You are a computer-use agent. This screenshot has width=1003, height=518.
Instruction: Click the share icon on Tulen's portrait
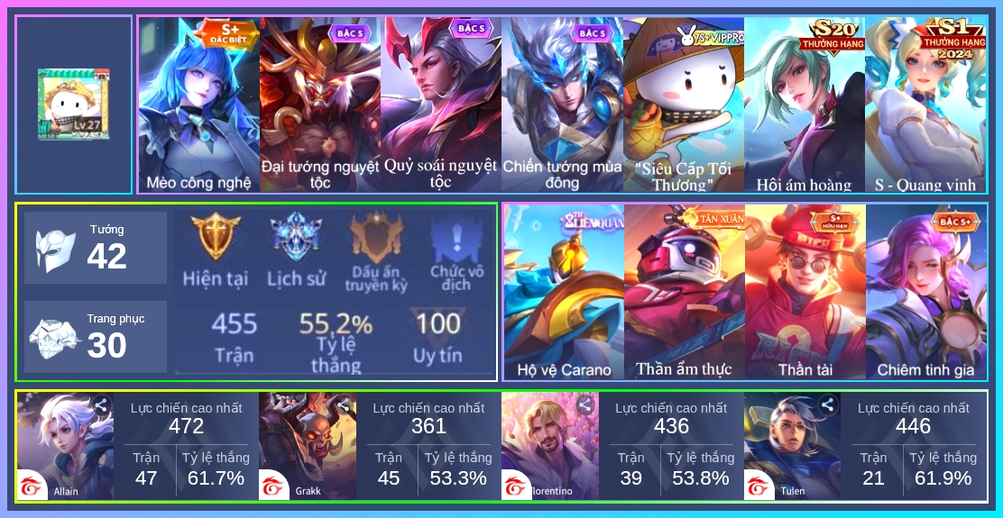827,404
